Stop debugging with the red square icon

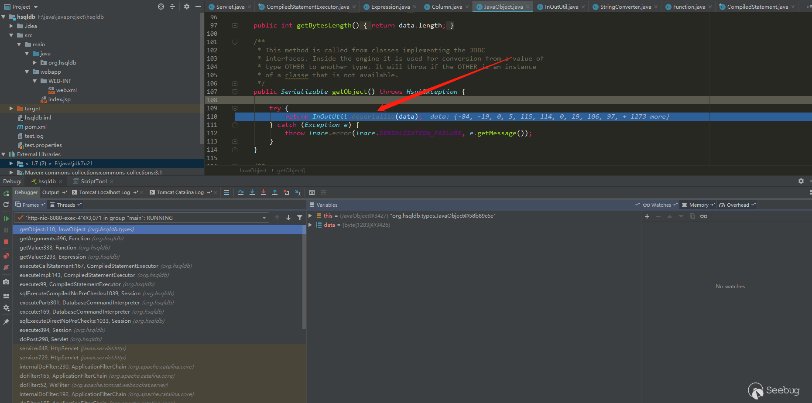6,242
